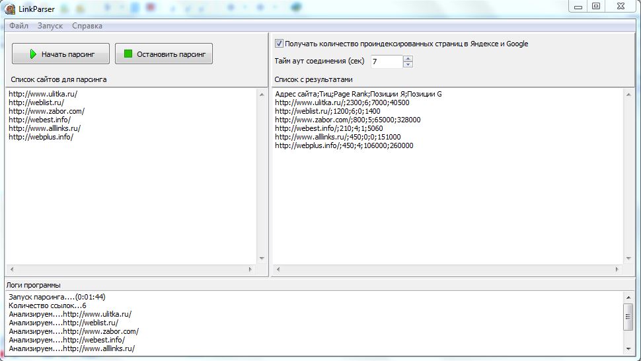Open the Запуск menu
The width and height of the screenshot is (641, 361).
tap(50, 26)
